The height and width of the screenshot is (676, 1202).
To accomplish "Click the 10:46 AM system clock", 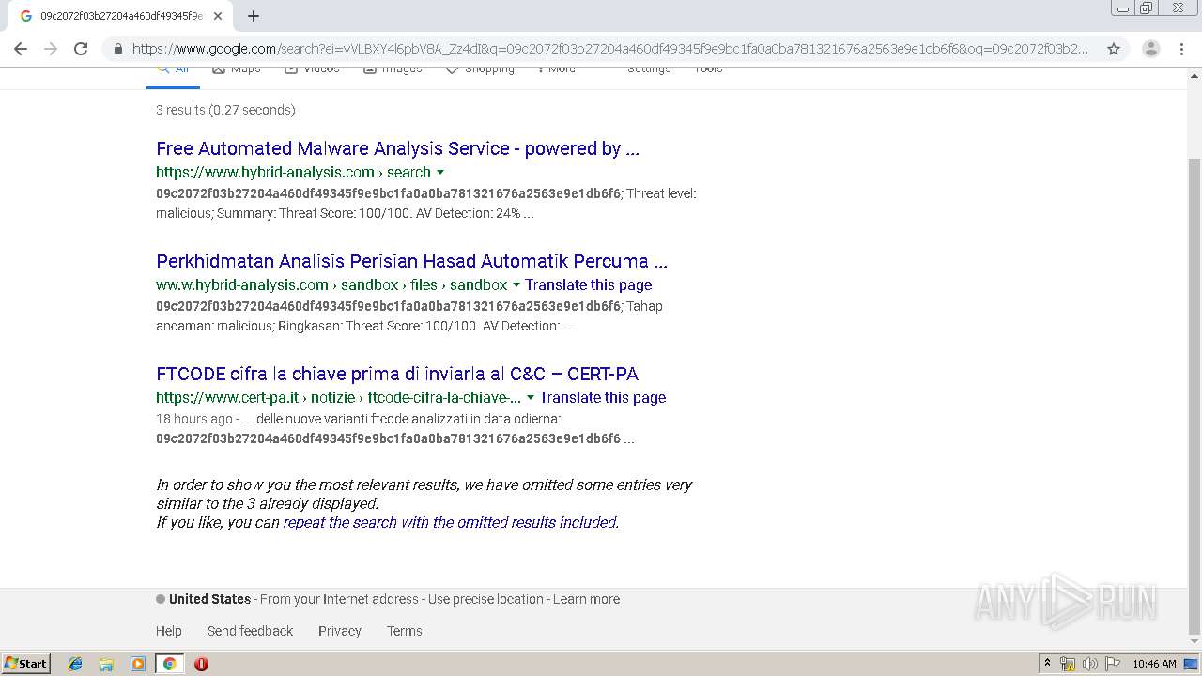I will [1154, 664].
